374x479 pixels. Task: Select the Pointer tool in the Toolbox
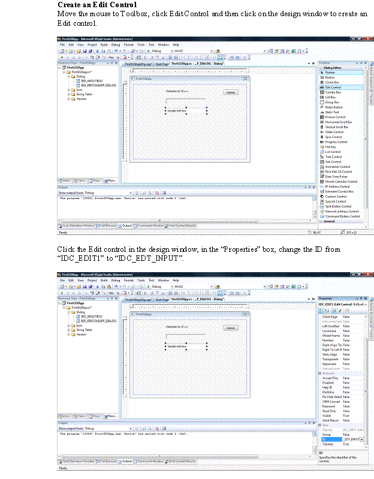[341, 73]
